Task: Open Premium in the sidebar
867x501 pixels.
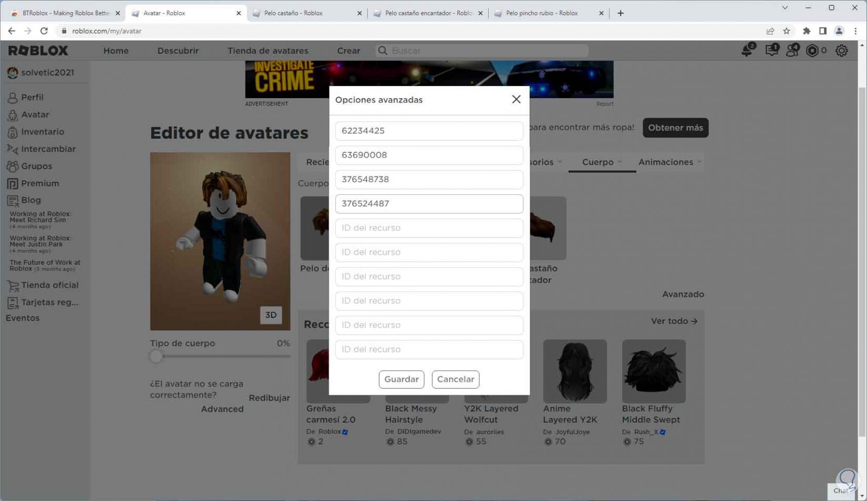Action: 40,183
